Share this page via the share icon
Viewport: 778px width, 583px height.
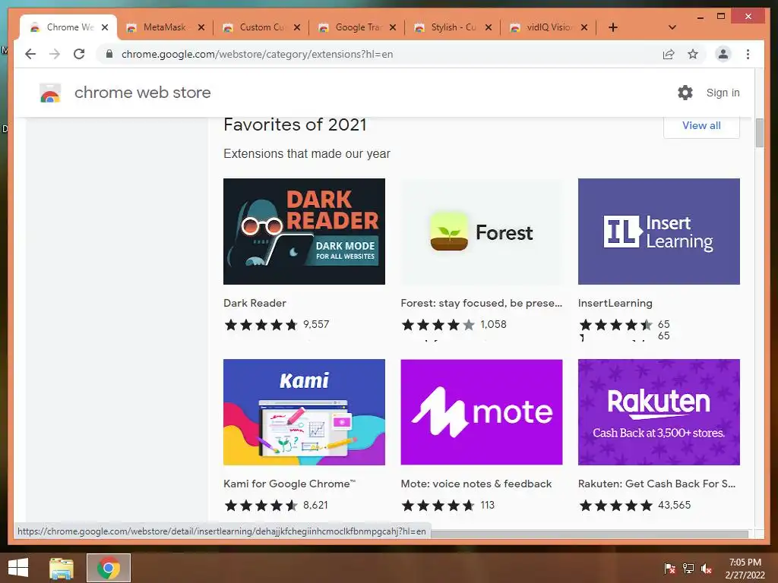(x=669, y=54)
